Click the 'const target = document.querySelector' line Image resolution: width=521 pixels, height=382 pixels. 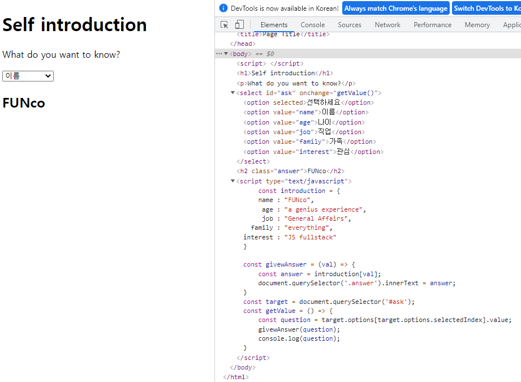point(329,302)
